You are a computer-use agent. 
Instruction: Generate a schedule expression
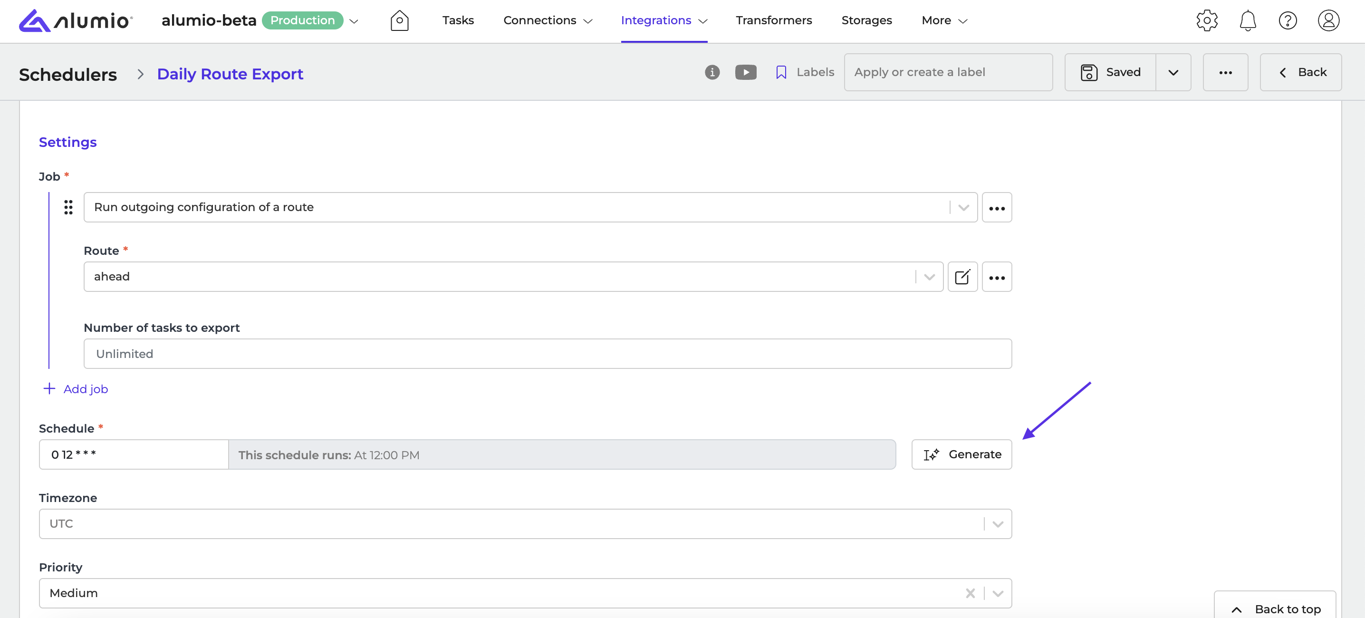click(x=961, y=454)
